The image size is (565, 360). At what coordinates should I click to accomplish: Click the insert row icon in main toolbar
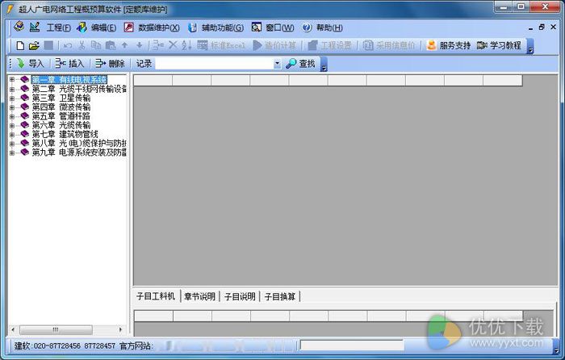[x=158, y=45]
